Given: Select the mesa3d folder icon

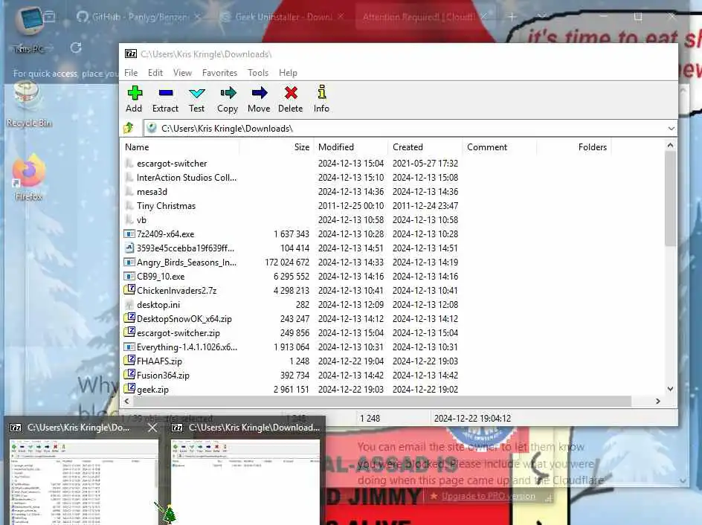Looking at the screenshot, I should click(x=129, y=192).
